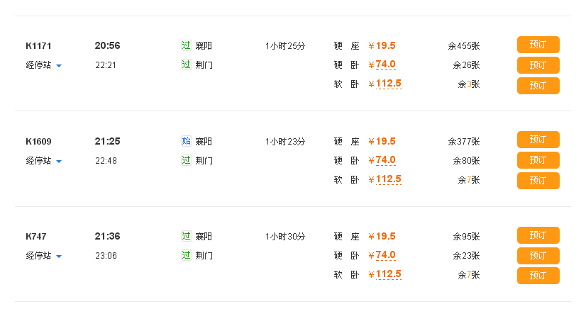Click the green 过 icon beside 荆门 for K747

pos(187,255)
